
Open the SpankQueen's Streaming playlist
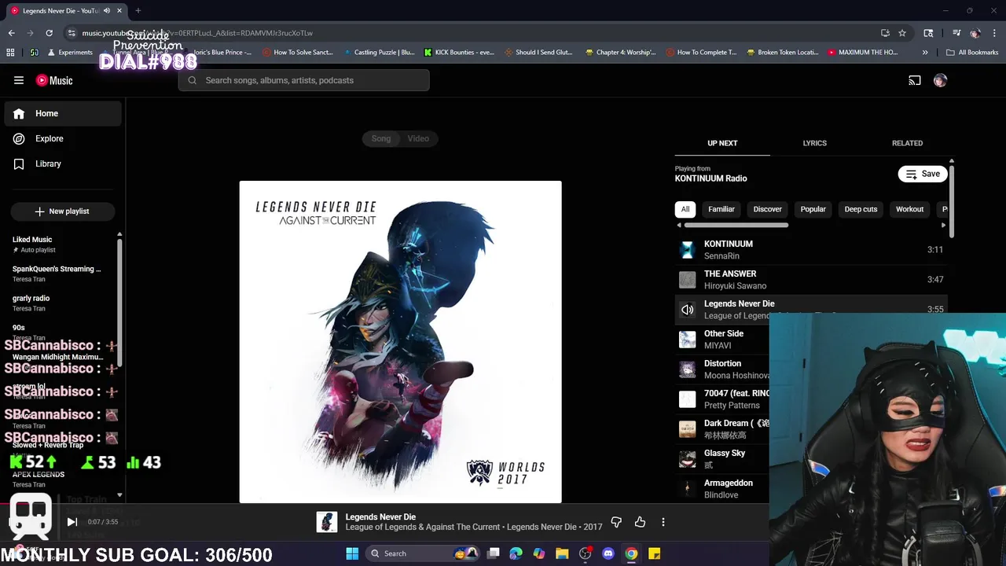point(61,274)
